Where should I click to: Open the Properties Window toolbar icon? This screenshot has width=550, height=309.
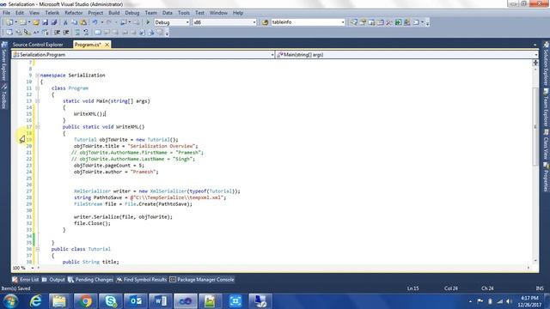tap(363, 22)
